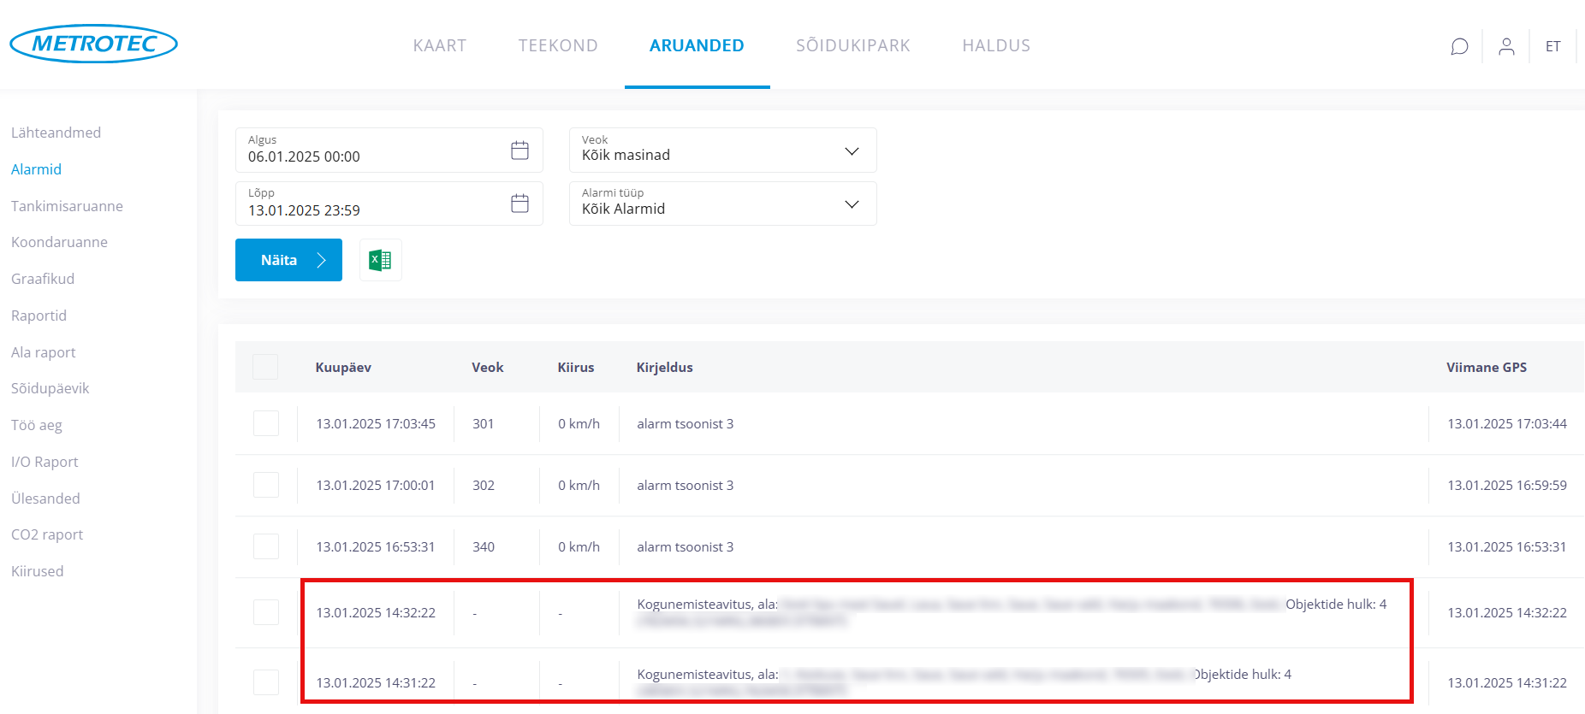Click the Näita button
The height and width of the screenshot is (714, 1585).
[288, 260]
